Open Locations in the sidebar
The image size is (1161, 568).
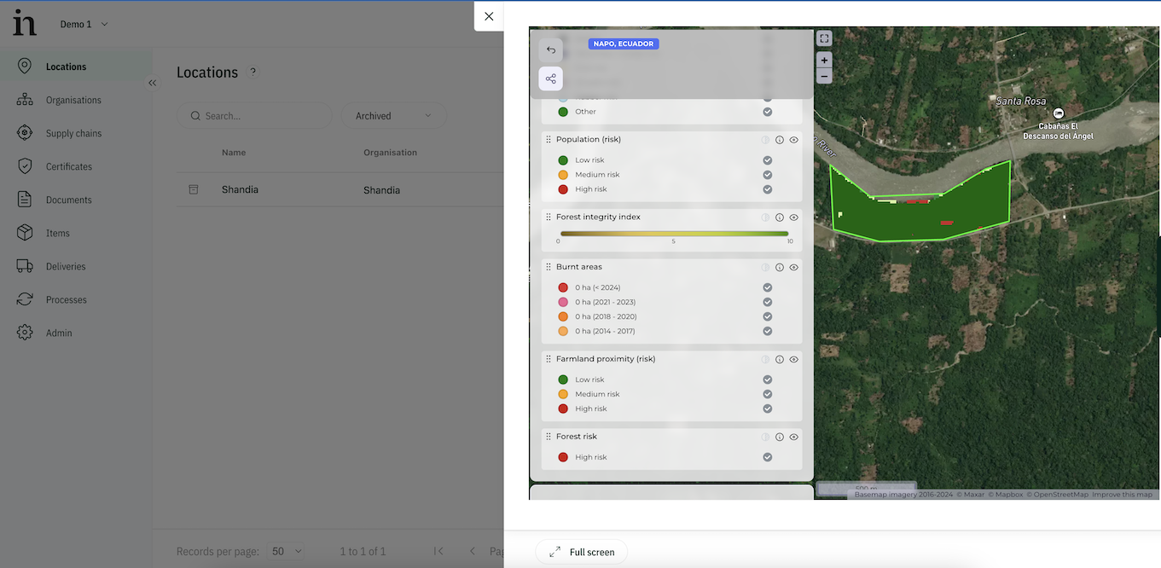pyautogui.click(x=76, y=67)
